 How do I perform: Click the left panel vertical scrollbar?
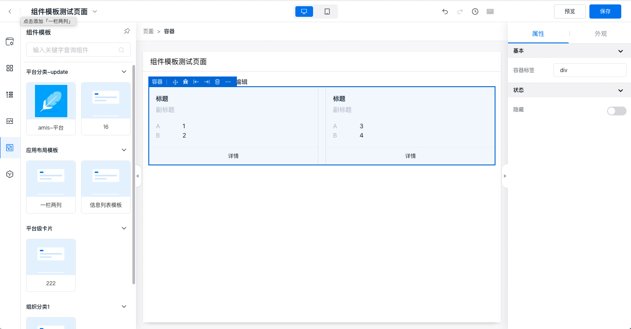point(134,175)
